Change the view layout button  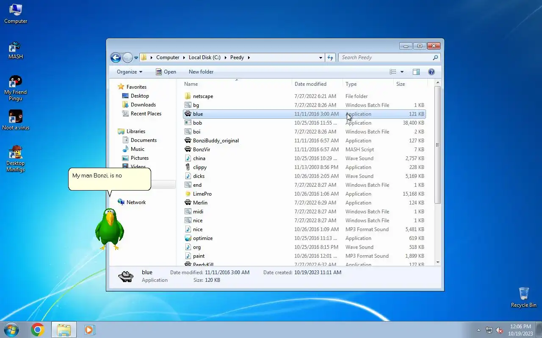click(393, 72)
